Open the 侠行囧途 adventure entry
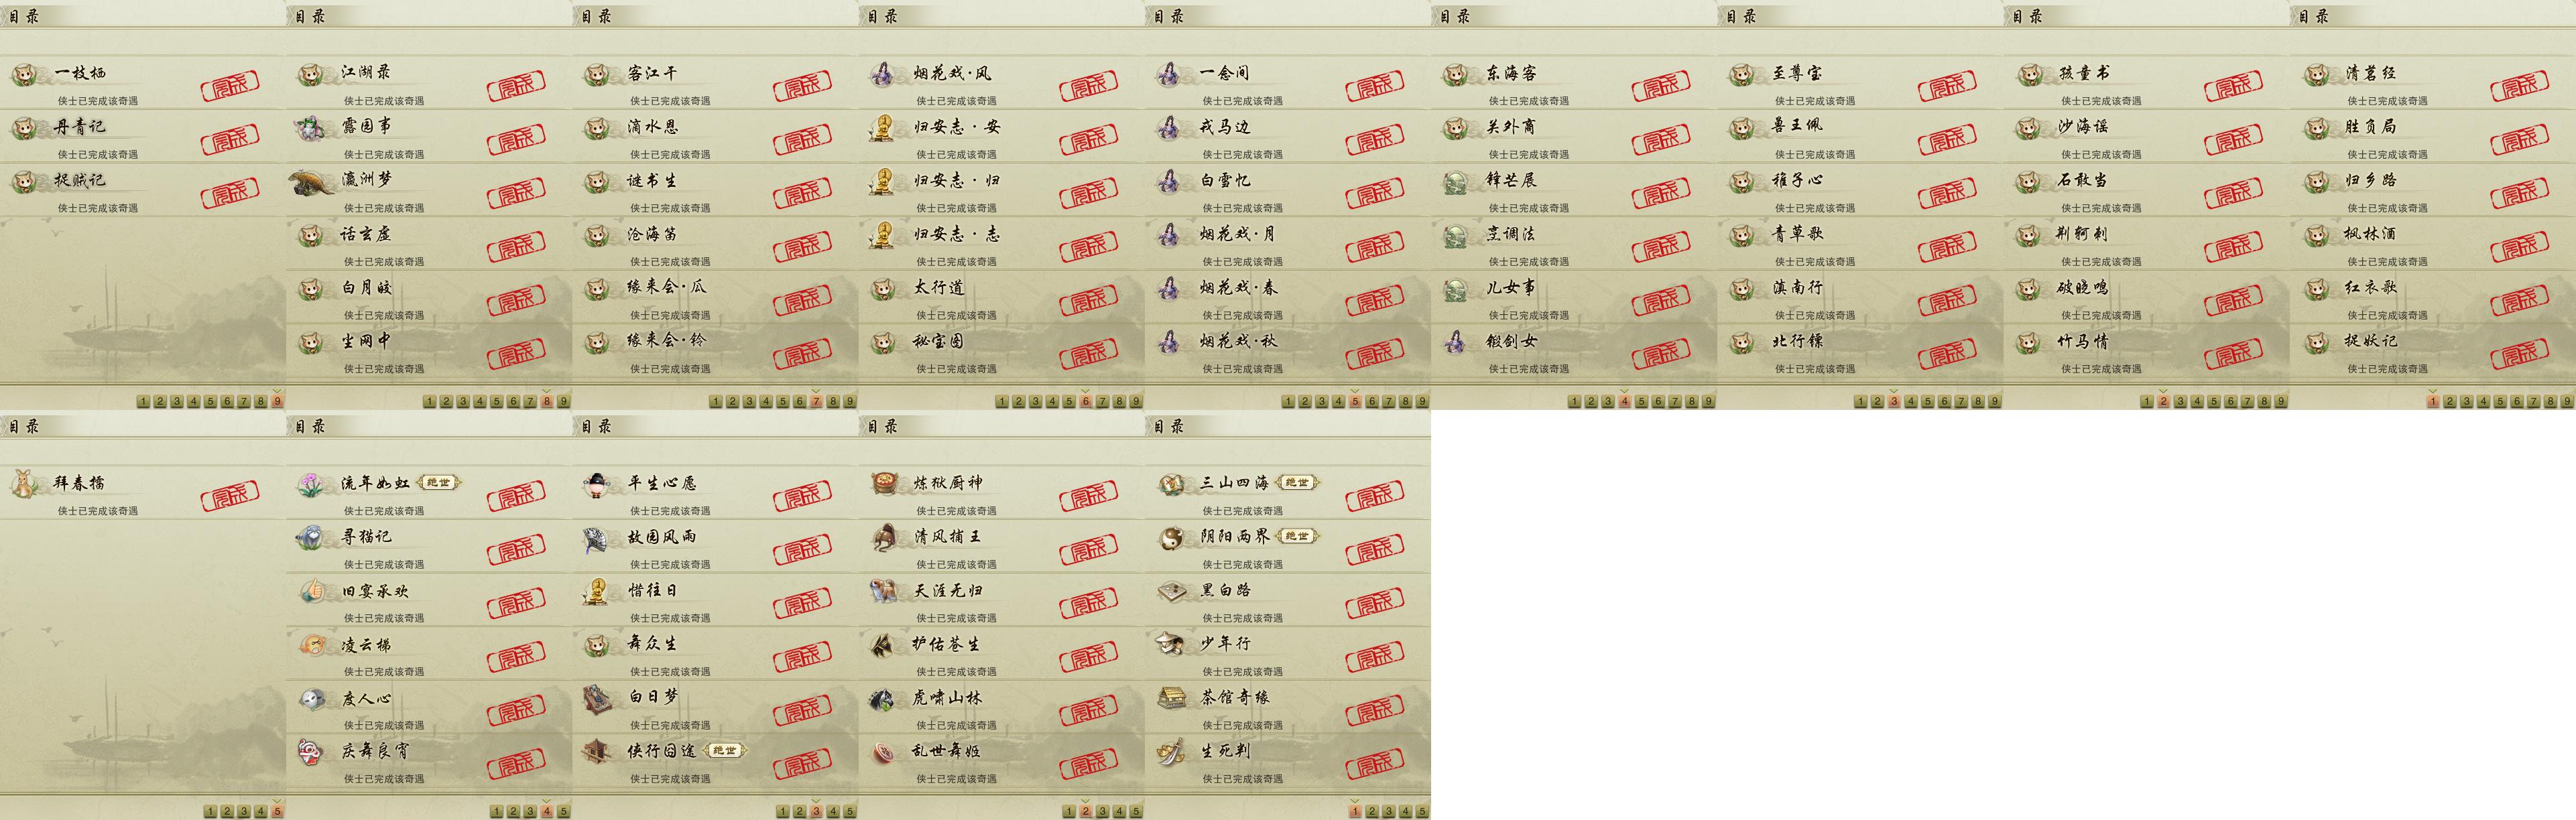This screenshot has height=820, width=2576. tap(715, 761)
